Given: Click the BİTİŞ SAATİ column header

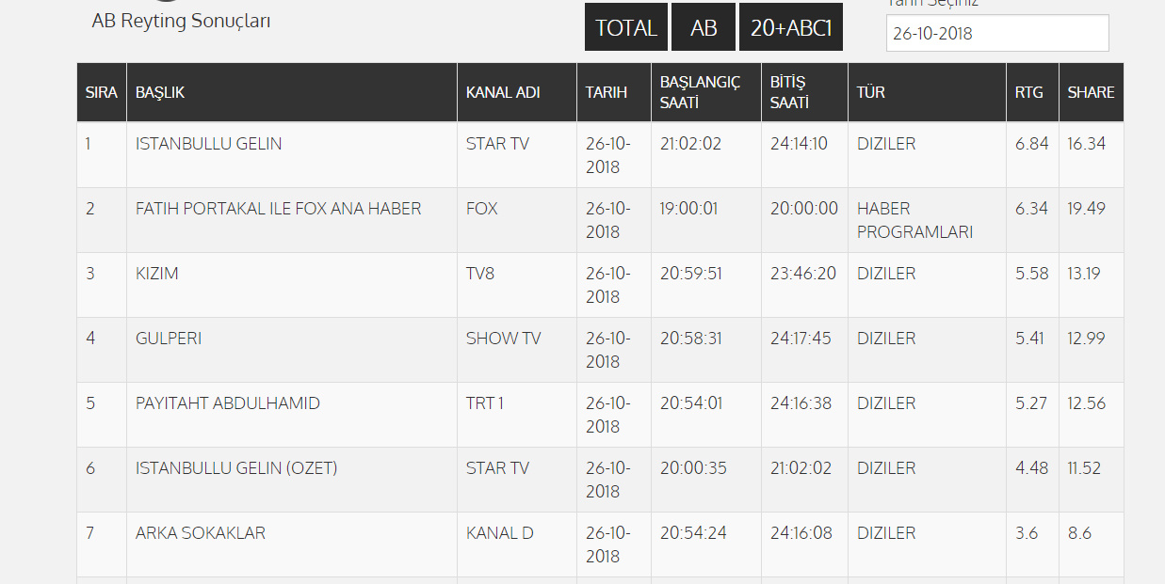Looking at the screenshot, I should (x=789, y=92).
